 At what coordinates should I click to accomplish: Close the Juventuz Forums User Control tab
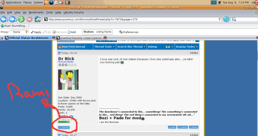tap(105, 38)
